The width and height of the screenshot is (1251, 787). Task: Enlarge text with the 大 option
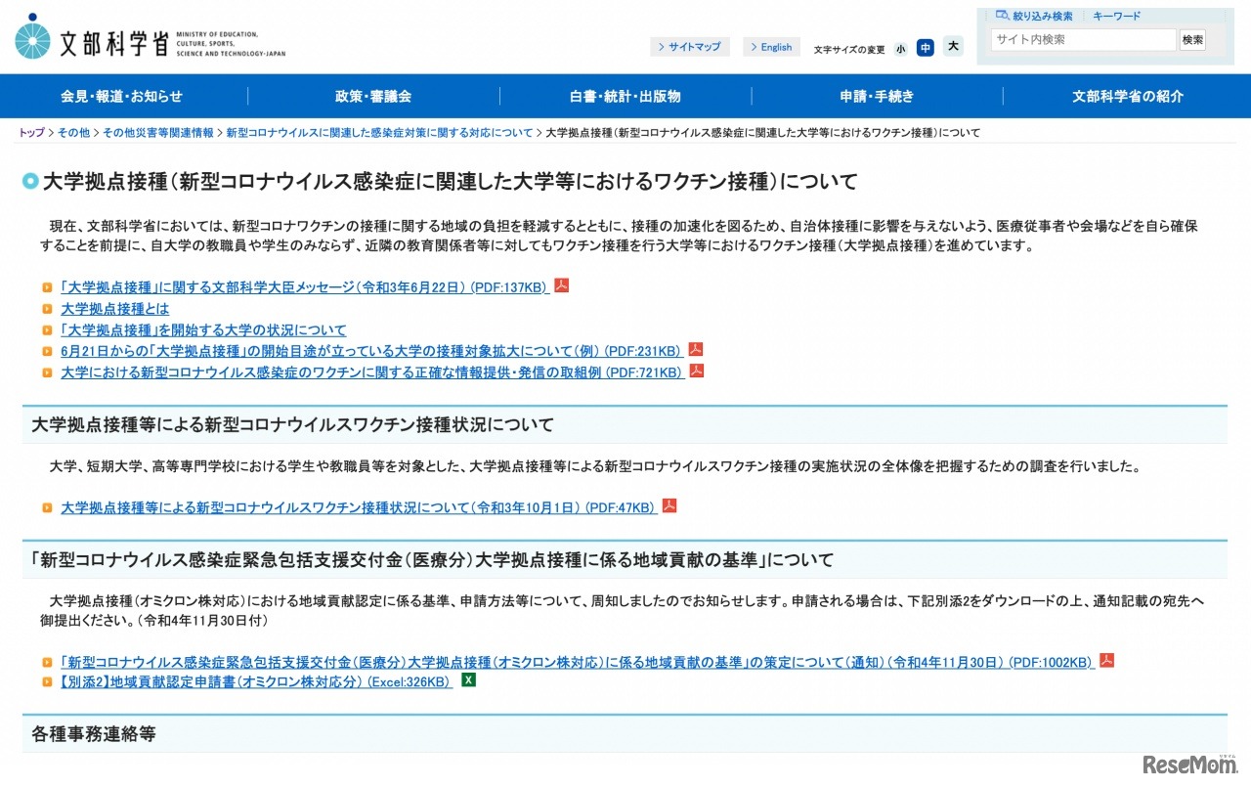(953, 46)
